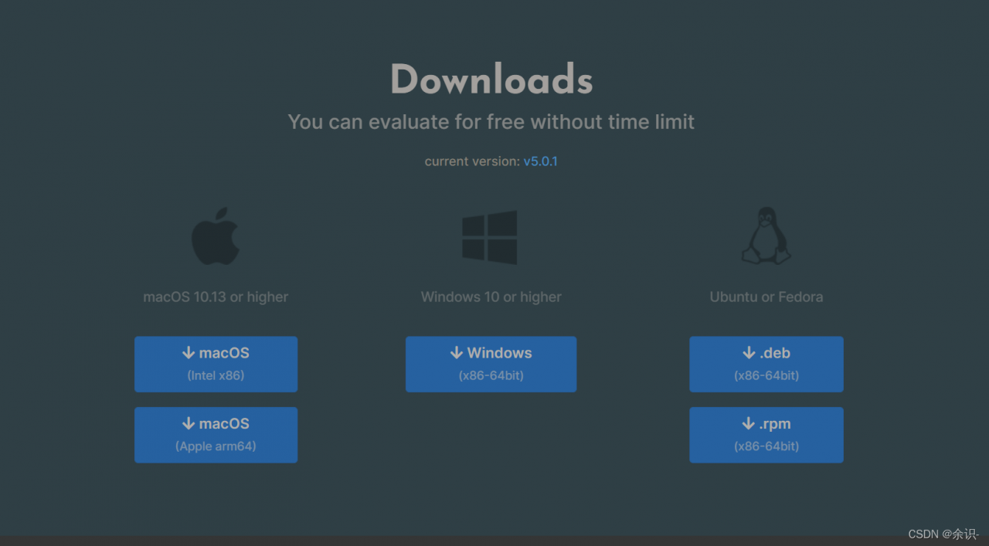Click the Apple logo icon
The height and width of the screenshot is (546, 989).
(216, 236)
